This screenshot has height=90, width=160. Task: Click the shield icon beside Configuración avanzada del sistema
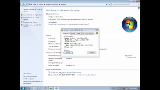coord(22,25)
